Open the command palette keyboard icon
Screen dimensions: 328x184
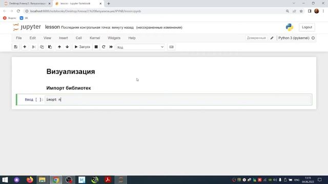pyautogui.click(x=171, y=47)
